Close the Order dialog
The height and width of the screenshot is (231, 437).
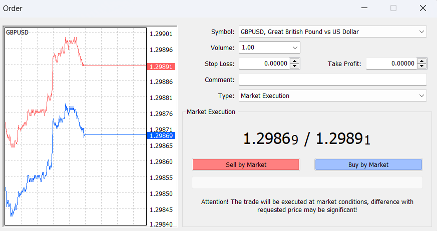422,8
